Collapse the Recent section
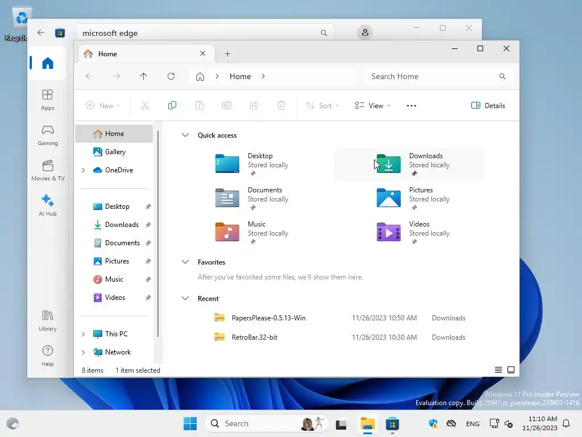Image resolution: width=582 pixels, height=437 pixels. [185, 298]
